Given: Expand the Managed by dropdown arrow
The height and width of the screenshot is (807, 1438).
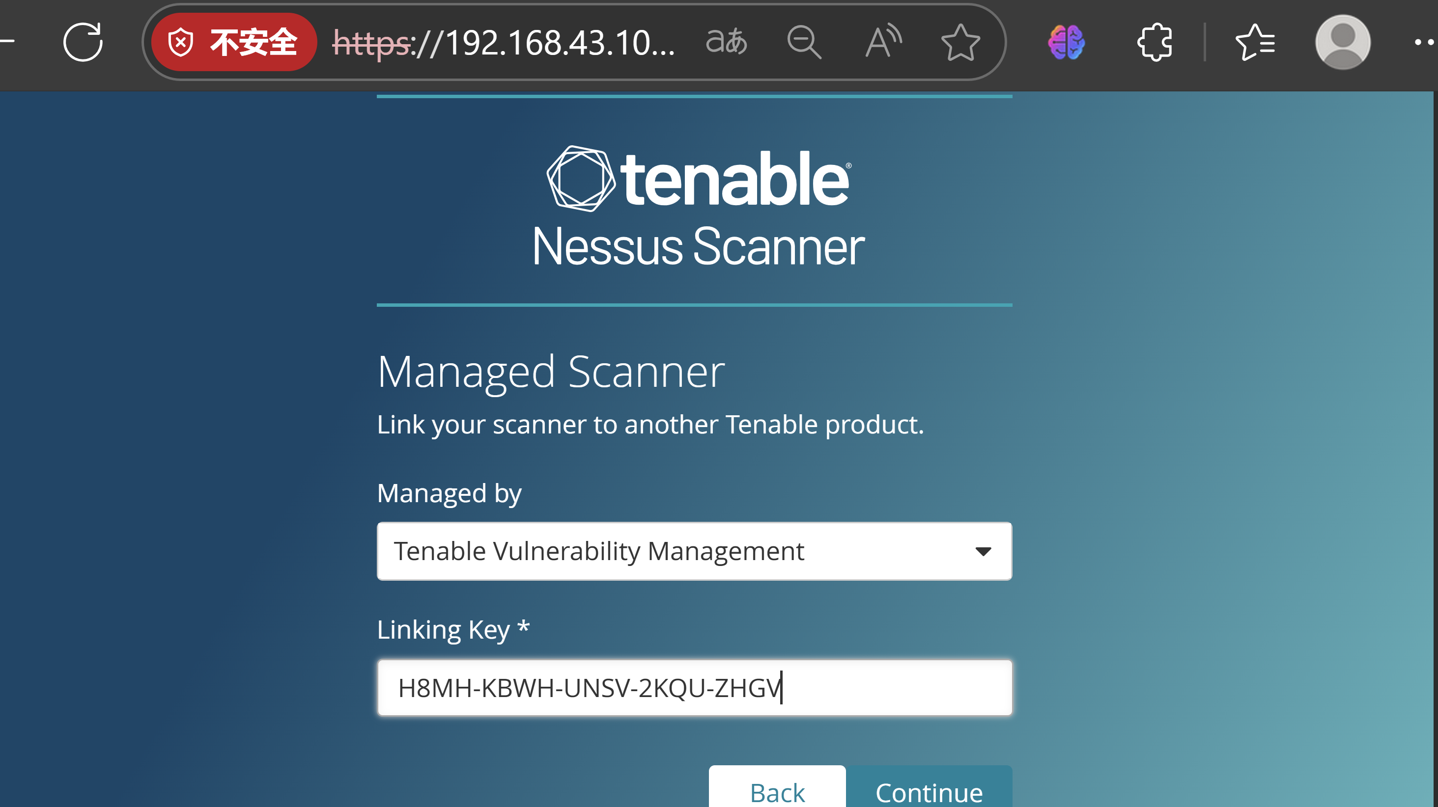Looking at the screenshot, I should click(983, 551).
